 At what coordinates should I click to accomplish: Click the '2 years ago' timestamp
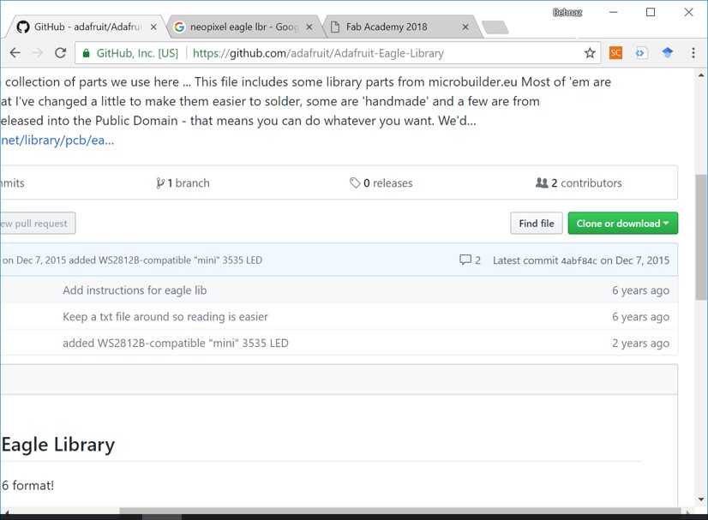pyautogui.click(x=641, y=344)
